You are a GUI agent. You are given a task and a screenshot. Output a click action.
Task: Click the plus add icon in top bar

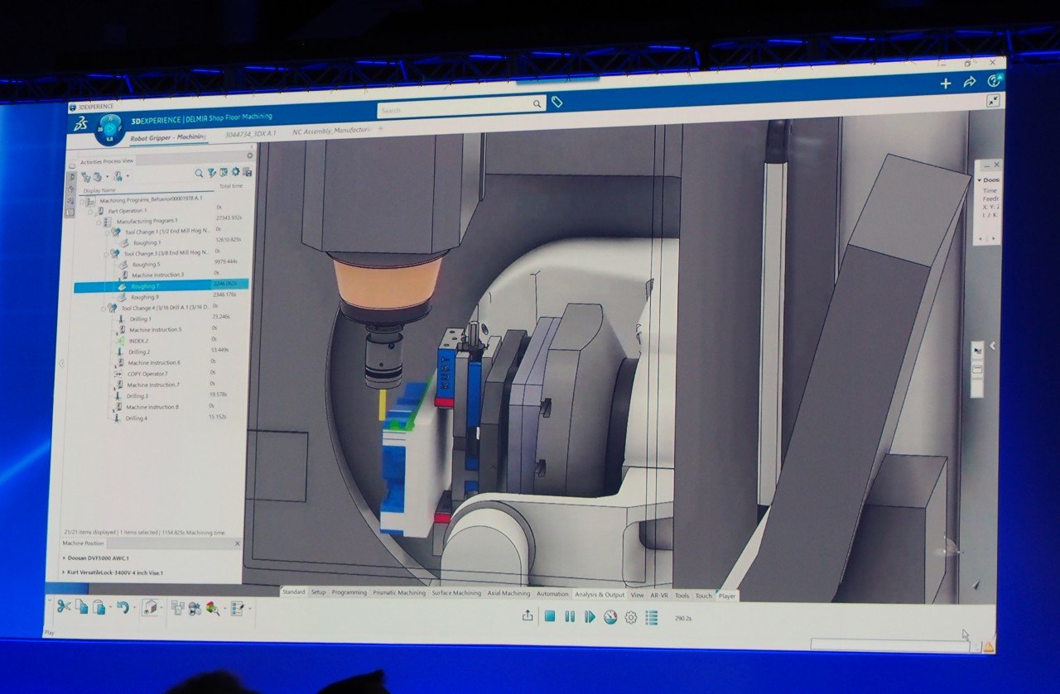point(946,83)
